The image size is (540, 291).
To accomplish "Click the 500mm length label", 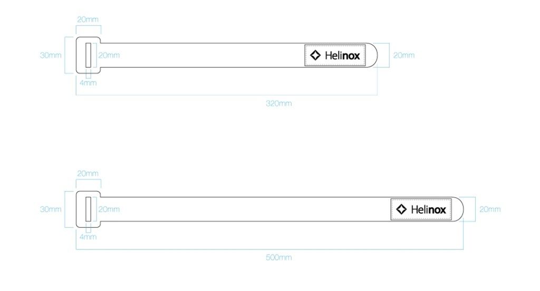I will tap(278, 258).
